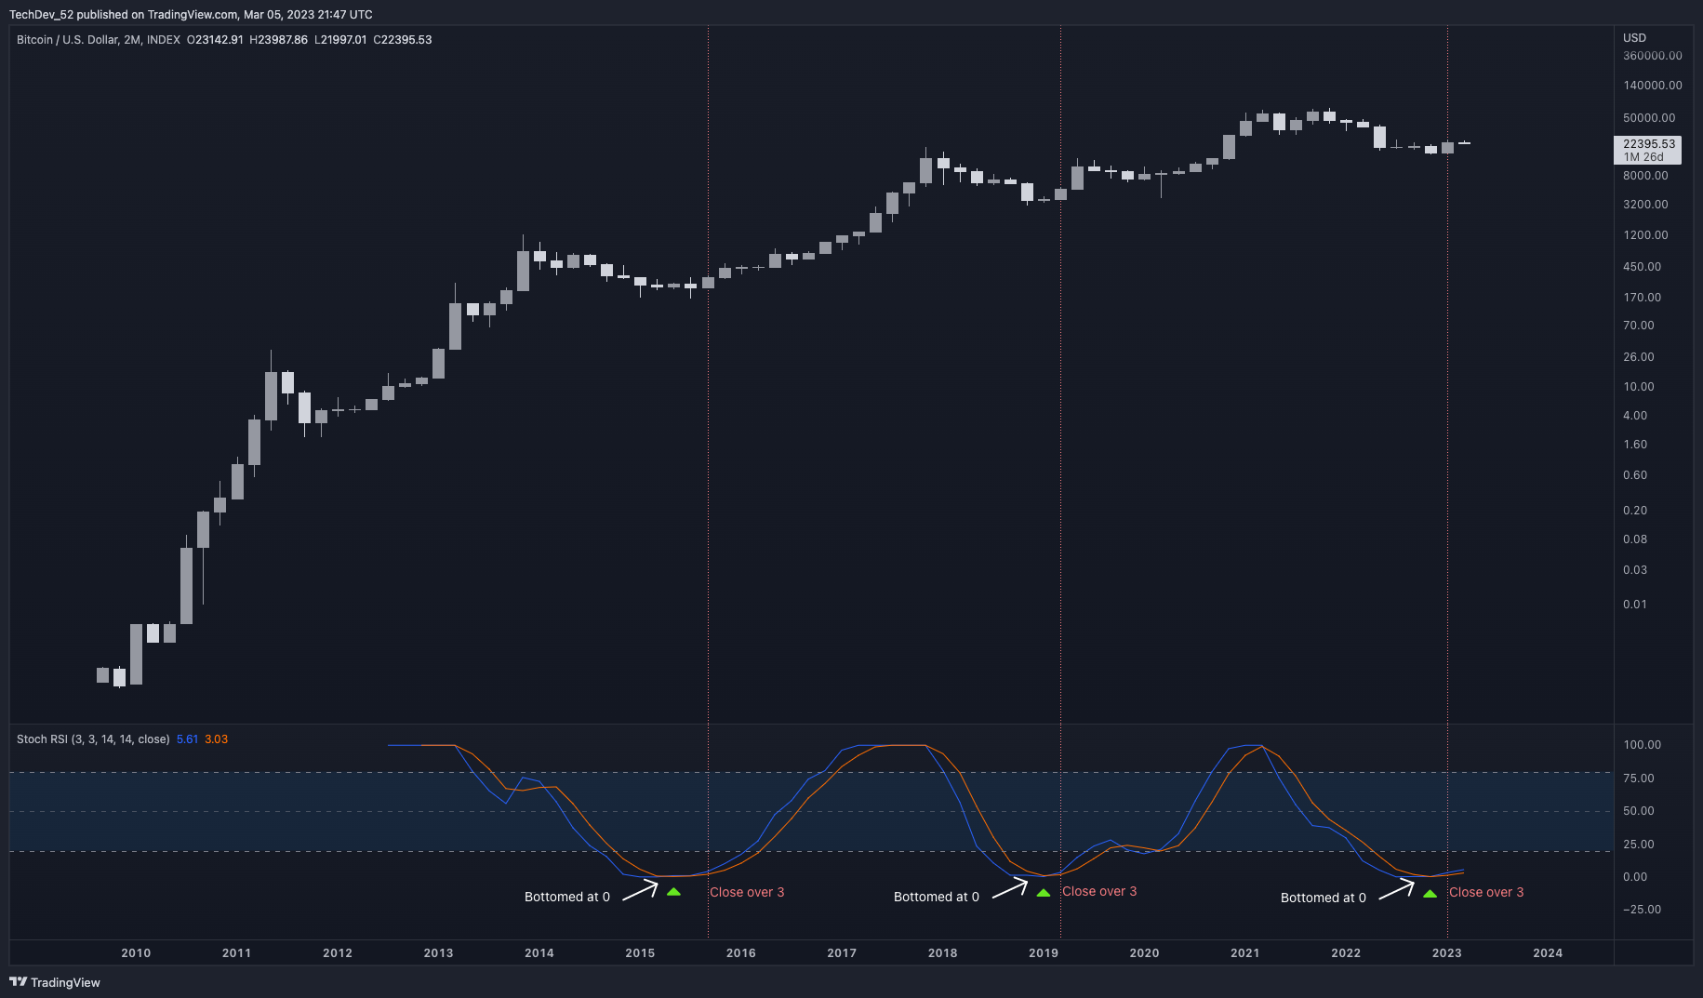Select the green triangle marker near 2019
This screenshot has width=1703, height=998.
coord(1044,893)
